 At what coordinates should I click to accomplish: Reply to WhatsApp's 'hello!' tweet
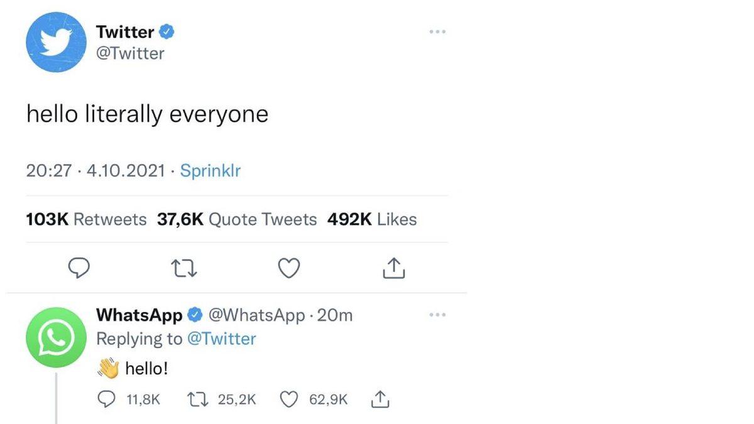point(107,399)
